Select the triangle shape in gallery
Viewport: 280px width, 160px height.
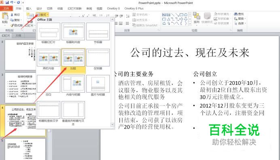[169, 19]
